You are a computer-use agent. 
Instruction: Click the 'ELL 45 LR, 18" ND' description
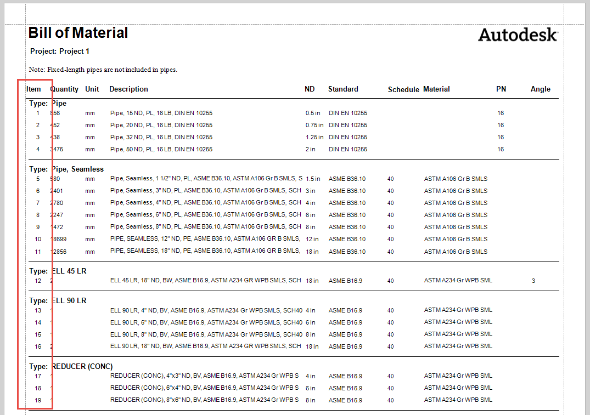click(x=206, y=281)
